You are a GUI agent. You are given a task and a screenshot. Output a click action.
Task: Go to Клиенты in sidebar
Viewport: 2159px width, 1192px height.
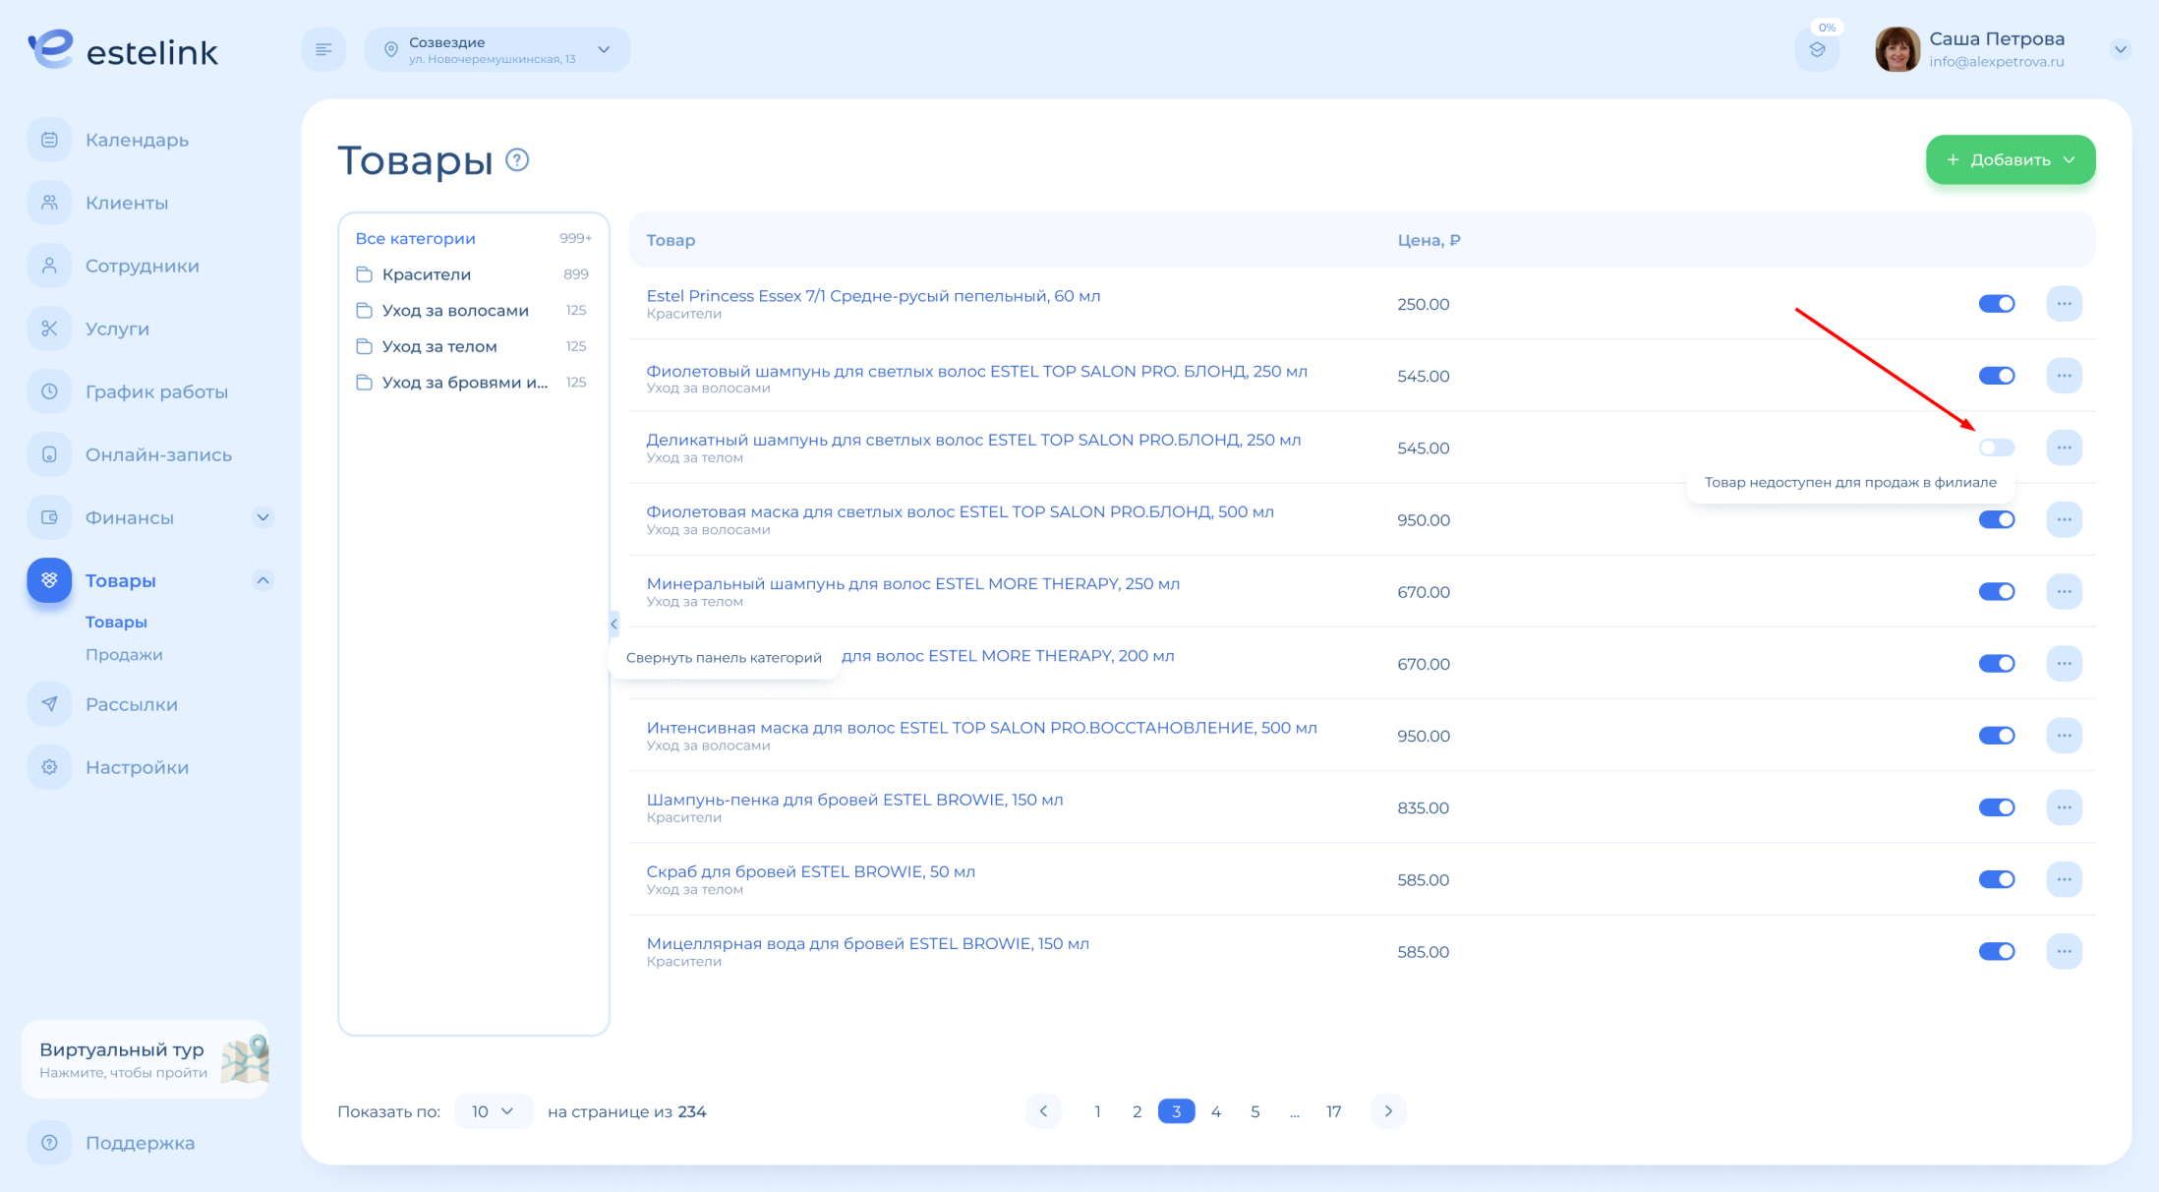coord(127,203)
